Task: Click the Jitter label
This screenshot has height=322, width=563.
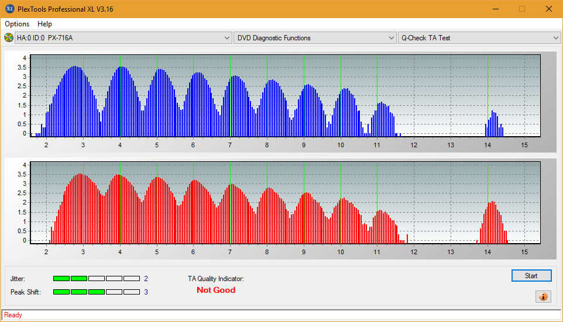Action: tap(18, 279)
